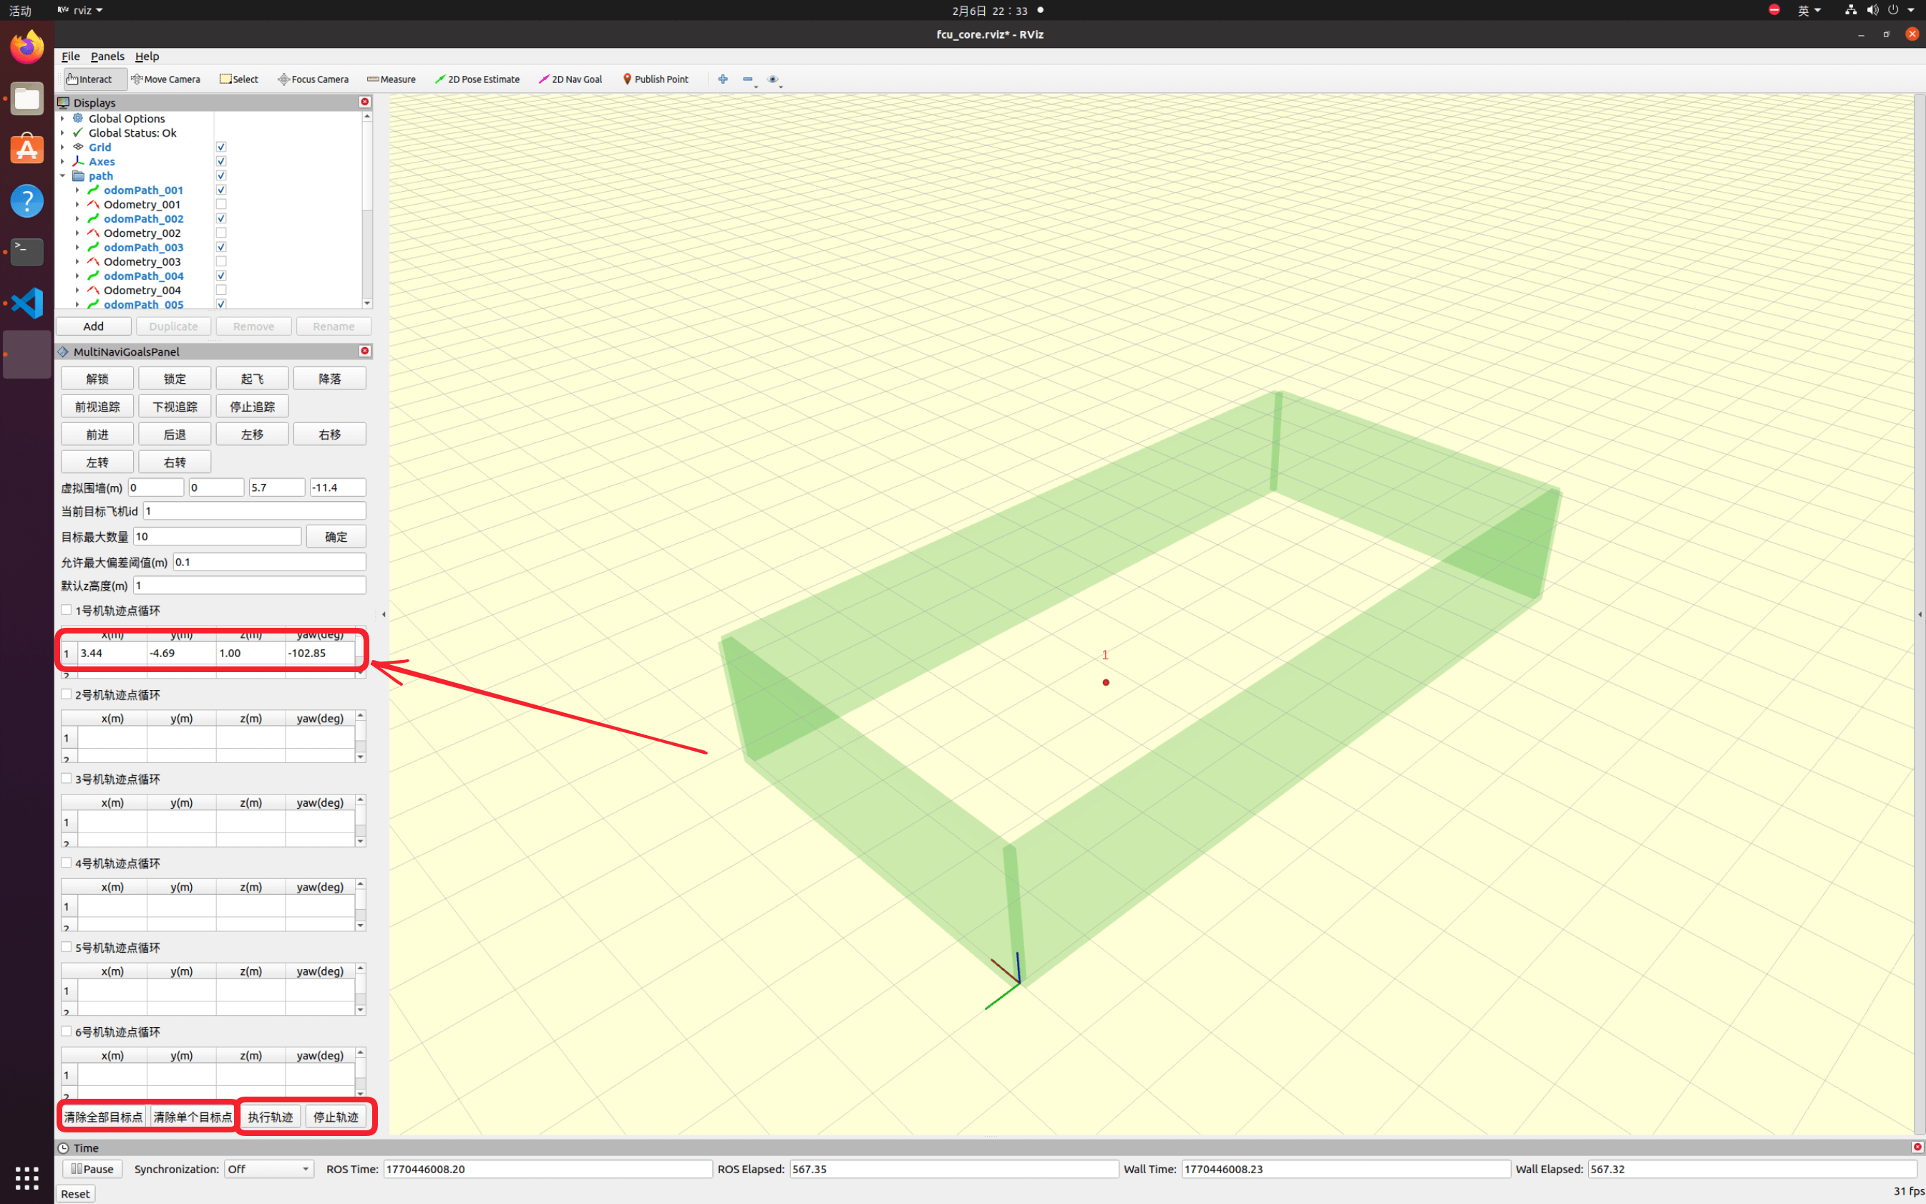Screen dimensions: 1926x1204
Task: Expand odomPath_004 properties
Action: point(77,276)
